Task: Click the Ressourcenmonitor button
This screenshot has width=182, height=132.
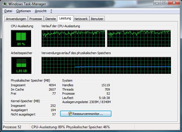Action: pyautogui.click(x=86, y=113)
